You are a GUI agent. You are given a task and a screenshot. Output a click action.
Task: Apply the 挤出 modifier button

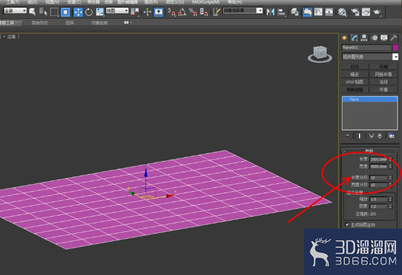pyautogui.click(x=355, y=67)
